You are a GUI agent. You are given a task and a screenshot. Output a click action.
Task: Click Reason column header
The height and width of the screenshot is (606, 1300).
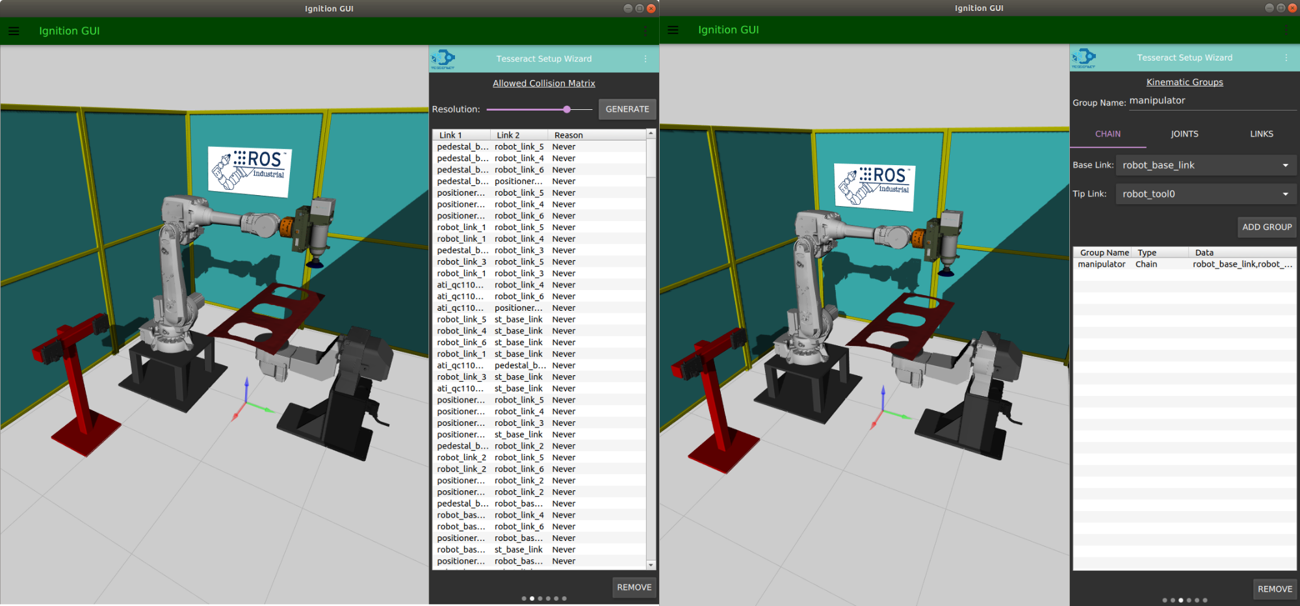click(597, 135)
